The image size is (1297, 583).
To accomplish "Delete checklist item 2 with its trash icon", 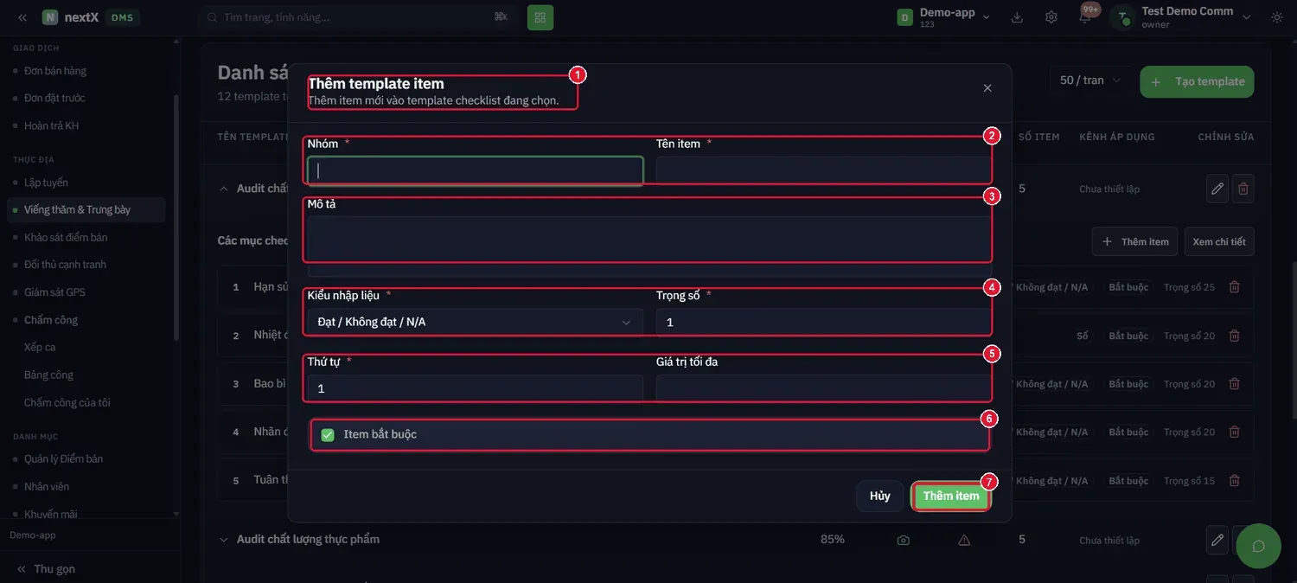I will (1235, 336).
